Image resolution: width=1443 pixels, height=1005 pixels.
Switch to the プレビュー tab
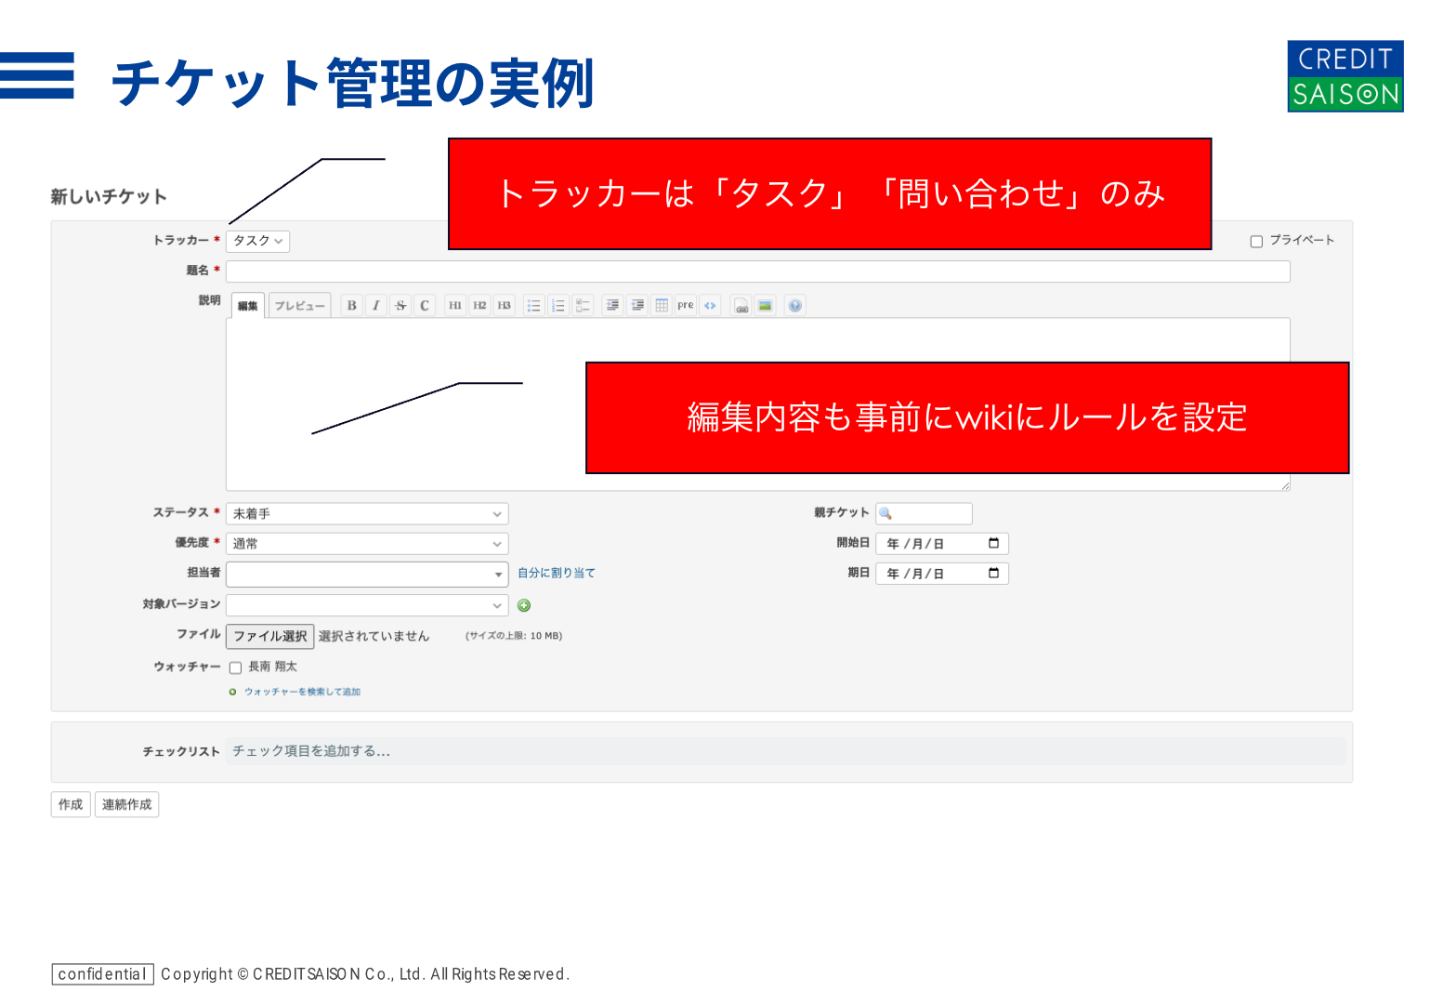coord(299,306)
